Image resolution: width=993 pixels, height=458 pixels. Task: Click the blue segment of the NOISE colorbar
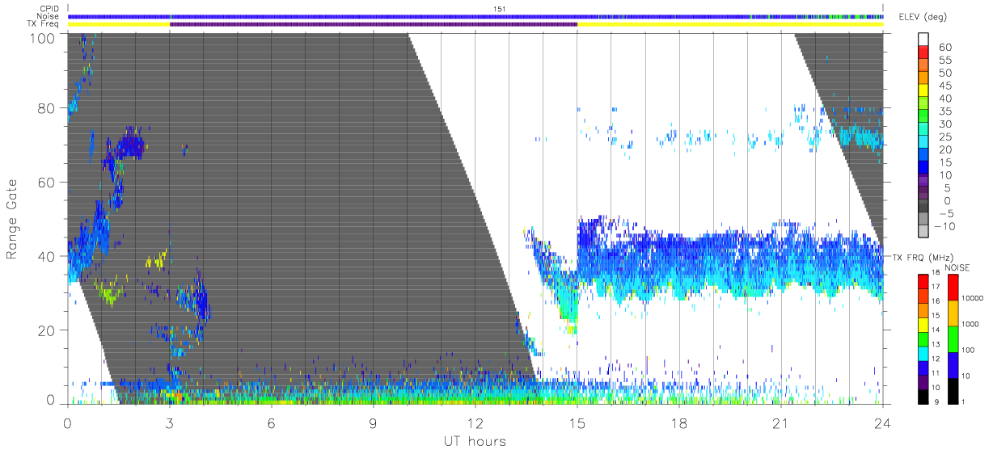[x=953, y=365]
